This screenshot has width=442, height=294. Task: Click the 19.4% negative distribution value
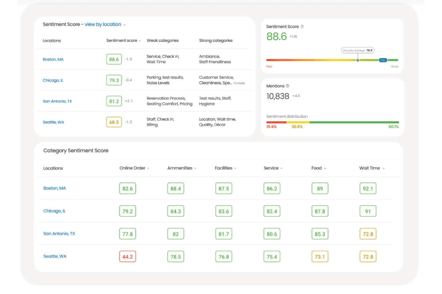point(271,127)
